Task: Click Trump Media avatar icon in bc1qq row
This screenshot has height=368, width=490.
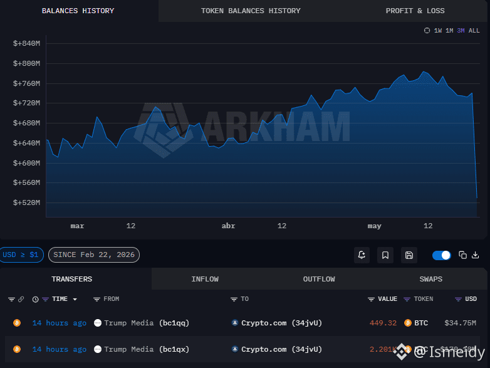Action: point(98,323)
